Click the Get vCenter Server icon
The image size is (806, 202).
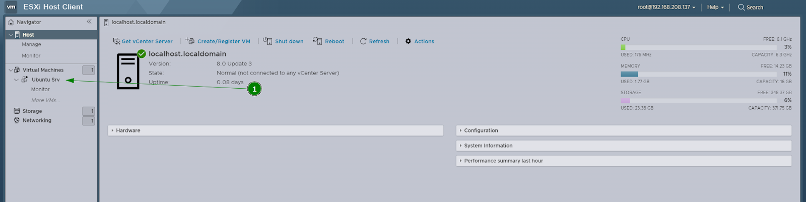tap(116, 41)
